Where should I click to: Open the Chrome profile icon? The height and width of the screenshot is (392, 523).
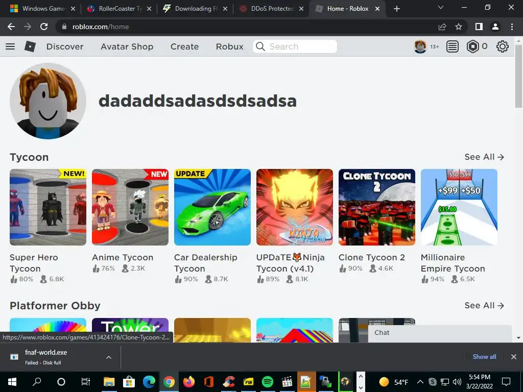(495, 27)
